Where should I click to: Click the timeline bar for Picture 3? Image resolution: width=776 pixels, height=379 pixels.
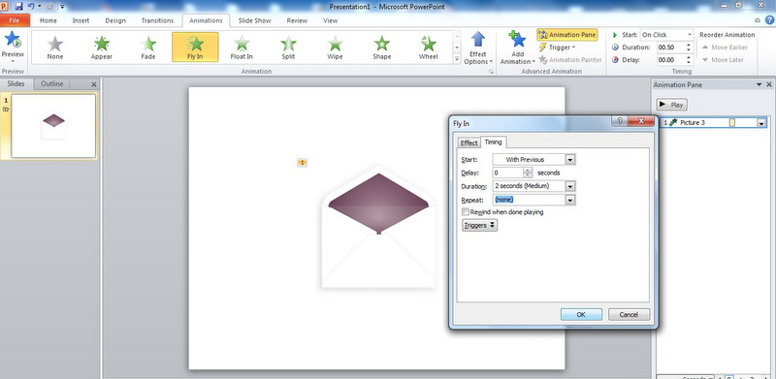point(732,123)
